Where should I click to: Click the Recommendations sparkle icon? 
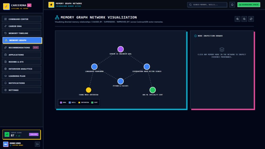5,47
